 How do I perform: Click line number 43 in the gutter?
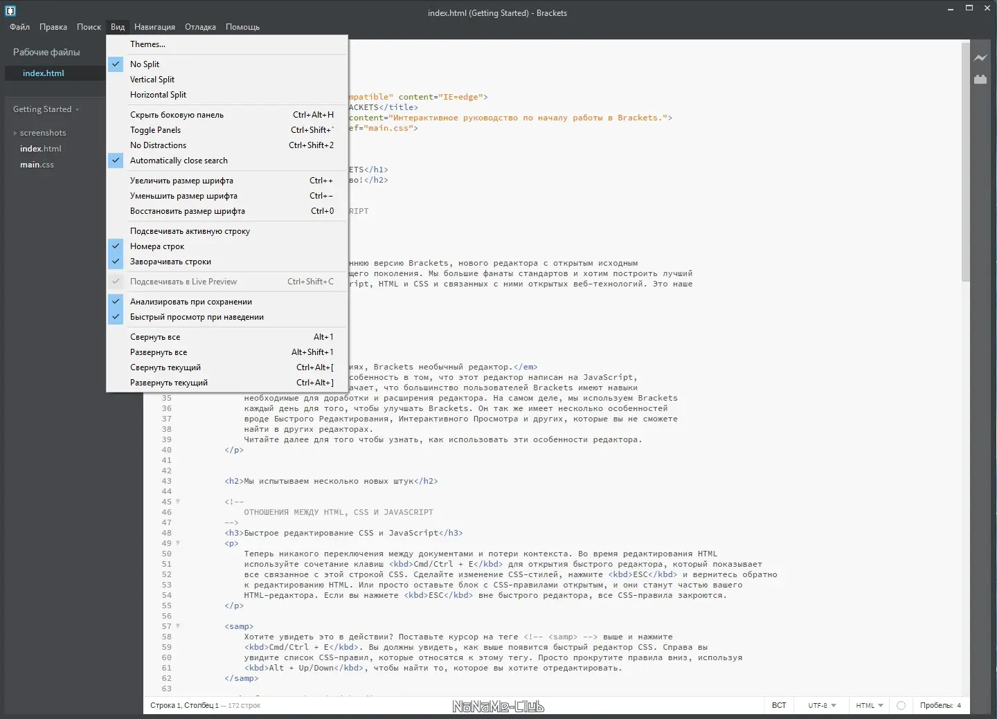(166, 481)
